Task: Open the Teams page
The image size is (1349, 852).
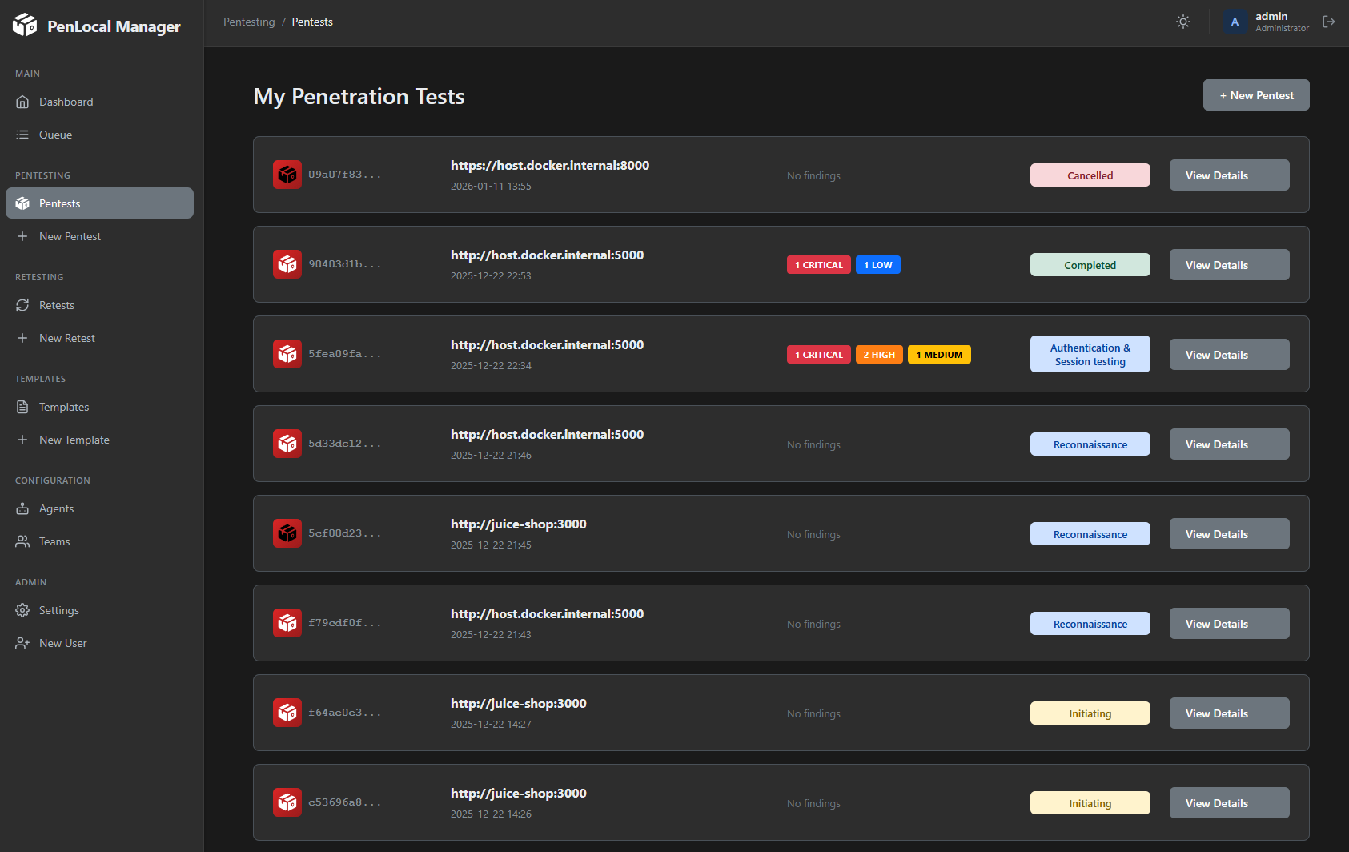Action: 54,541
